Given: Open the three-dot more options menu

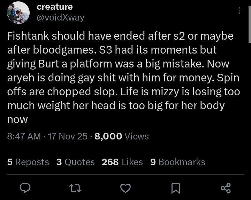Looking at the screenshot, I should [x=239, y=11].
